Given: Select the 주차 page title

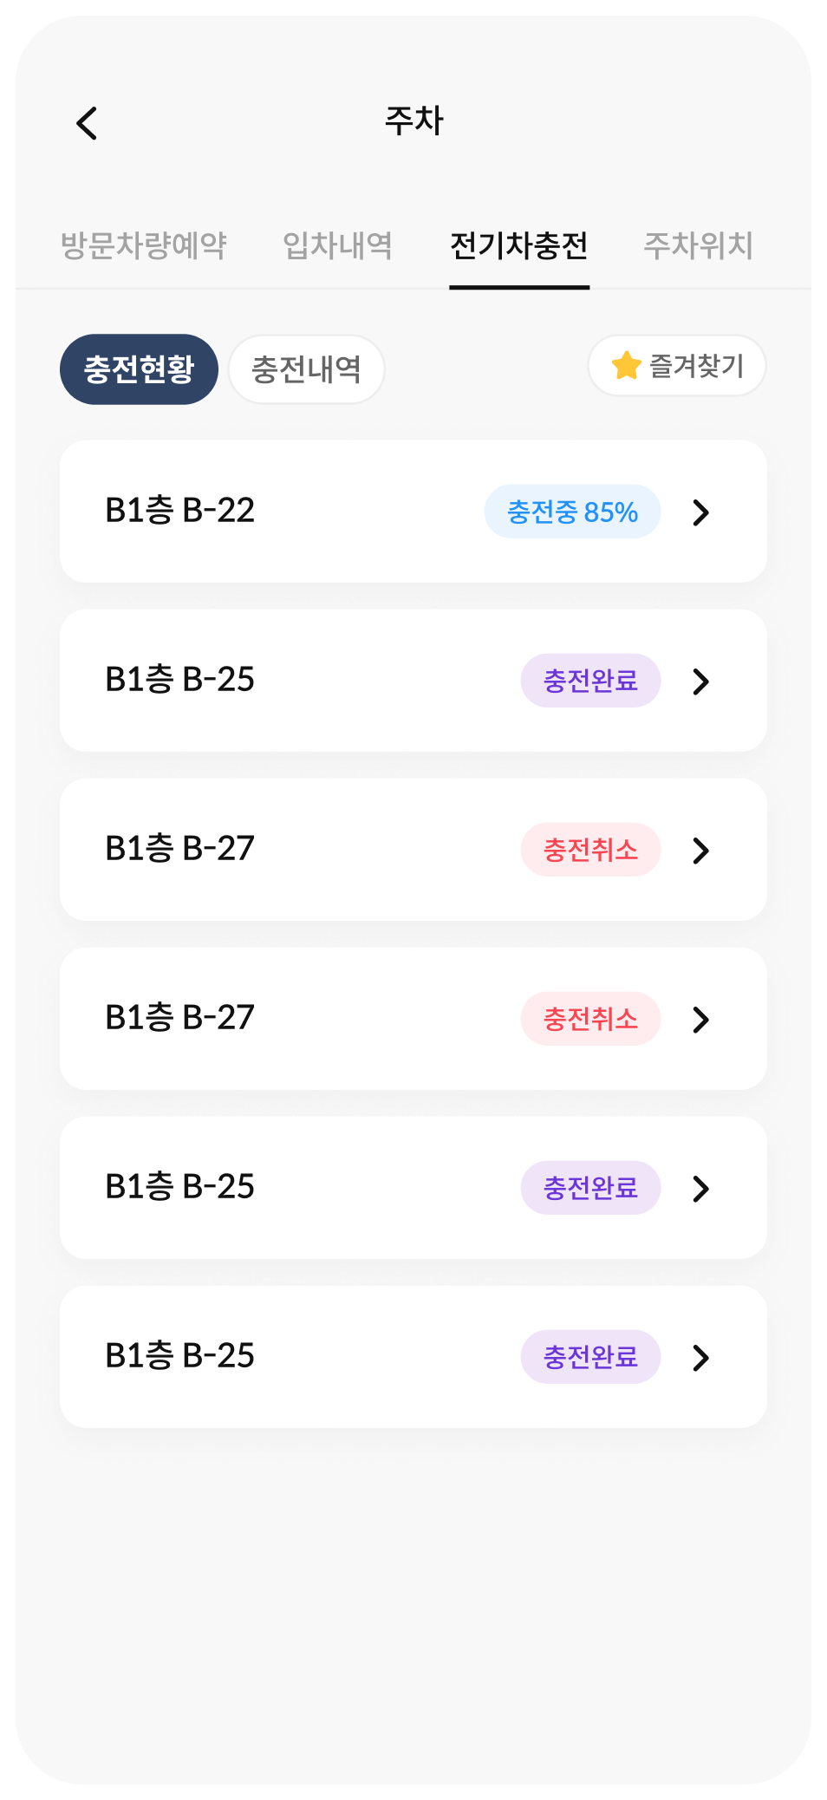Looking at the screenshot, I should tap(413, 121).
